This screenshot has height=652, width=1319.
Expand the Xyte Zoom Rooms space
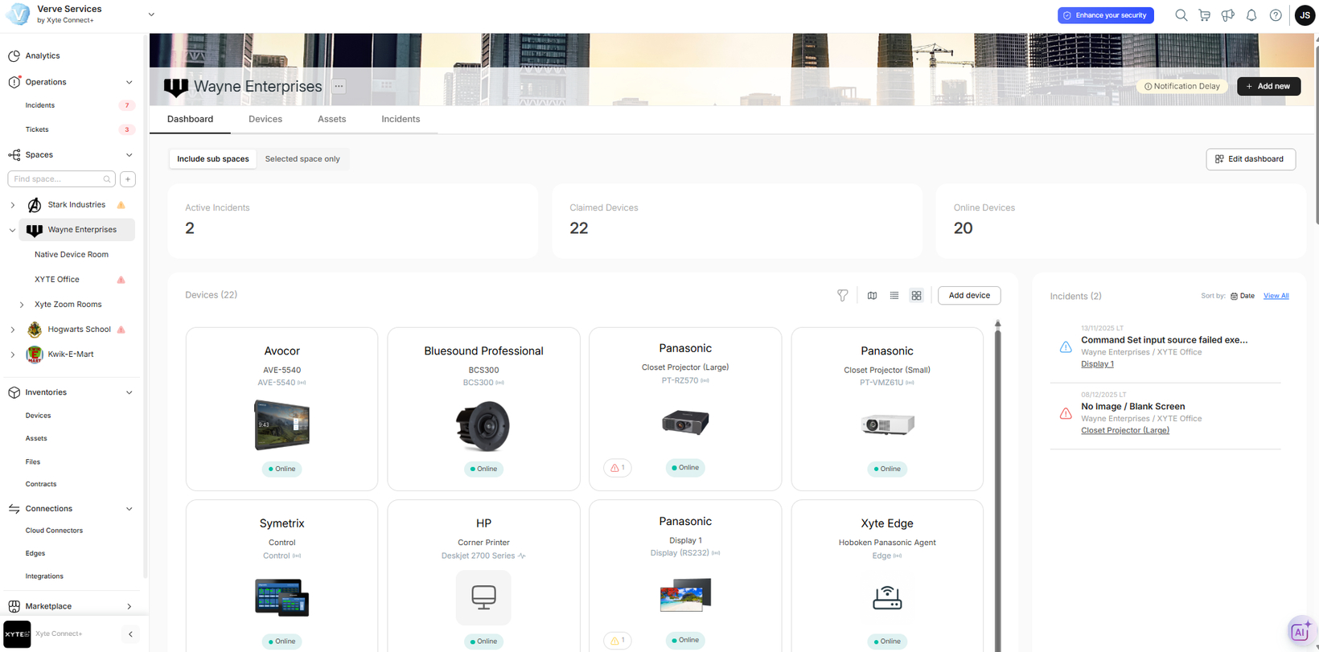pyautogui.click(x=22, y=305)
